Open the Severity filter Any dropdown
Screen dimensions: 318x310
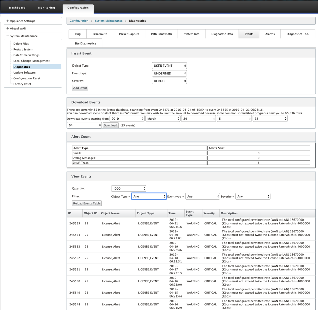click(x=253, y=196)
